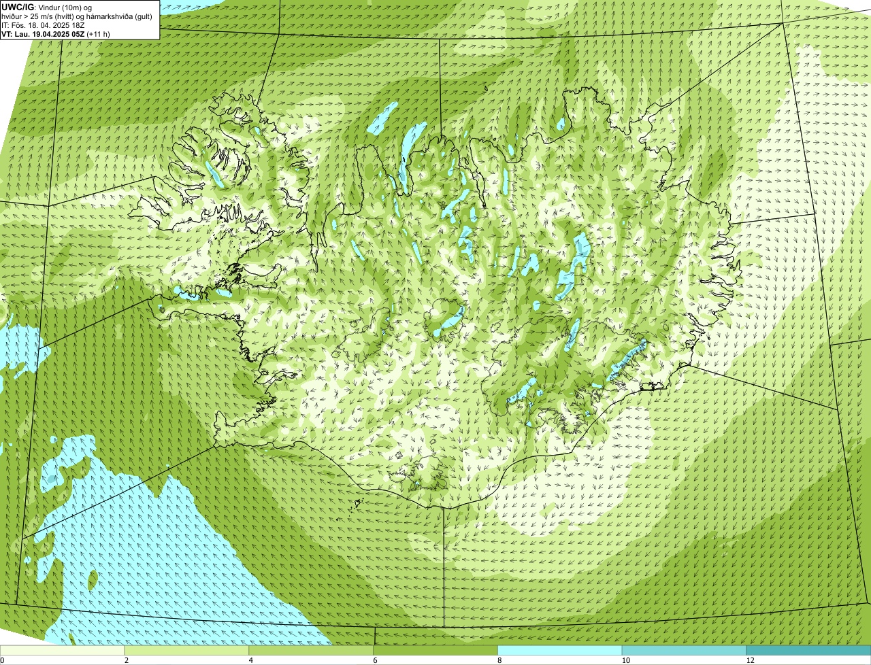Click the "VT: Lau. 19.04.2025 05Z" valid time
This screenshot has height=665, width=871.
tap(43, 34)
